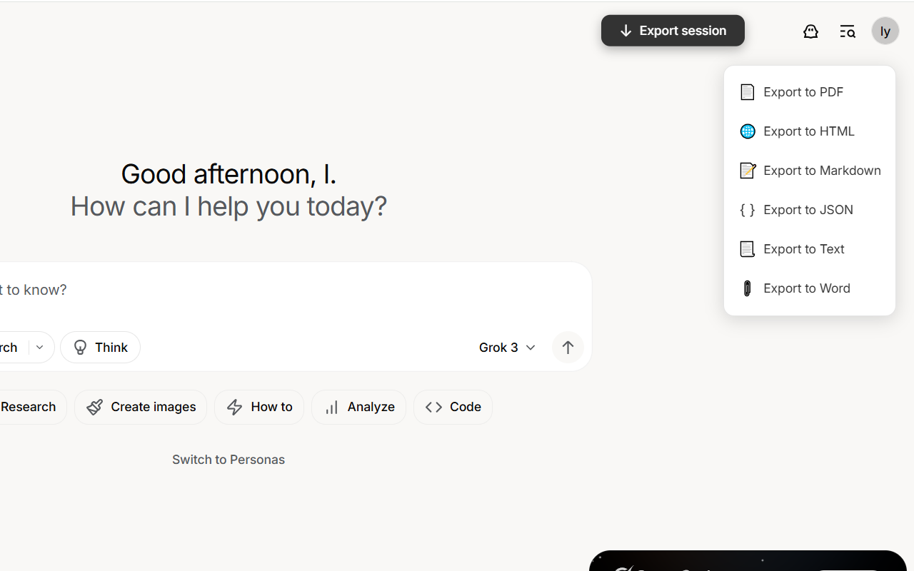The width and height of the screenshot is (914, 571).
Task: Open chat history search icon
Action: tap(848, 31)
